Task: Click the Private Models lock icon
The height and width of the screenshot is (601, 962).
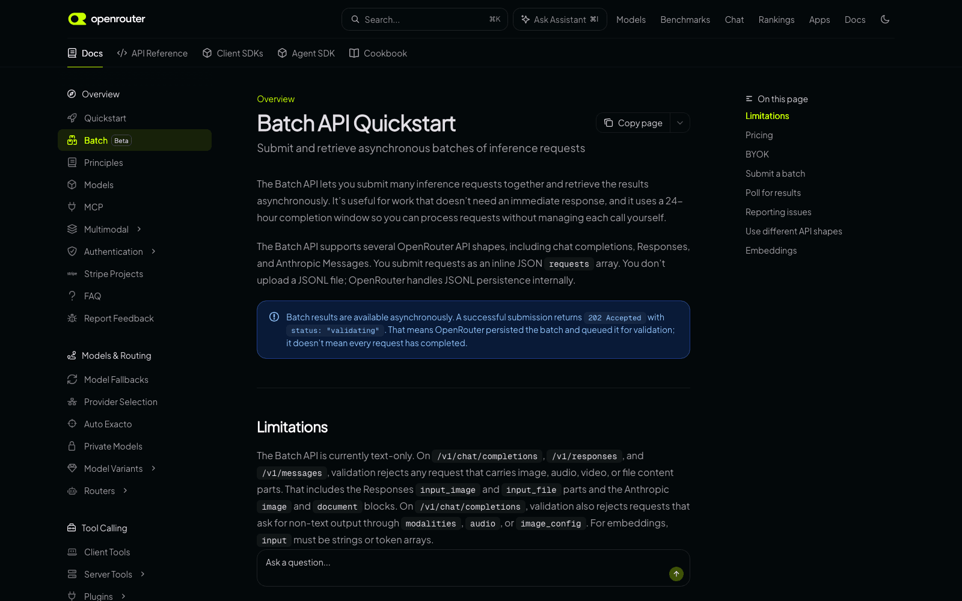Action: point(72,446)
